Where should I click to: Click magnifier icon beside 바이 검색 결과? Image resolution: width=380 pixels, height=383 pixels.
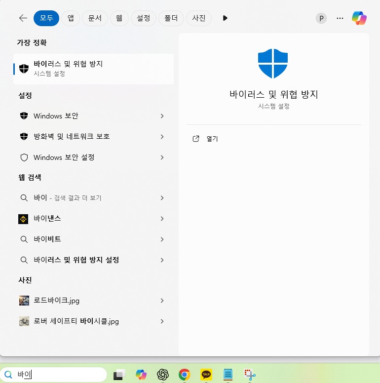[24, 197]
